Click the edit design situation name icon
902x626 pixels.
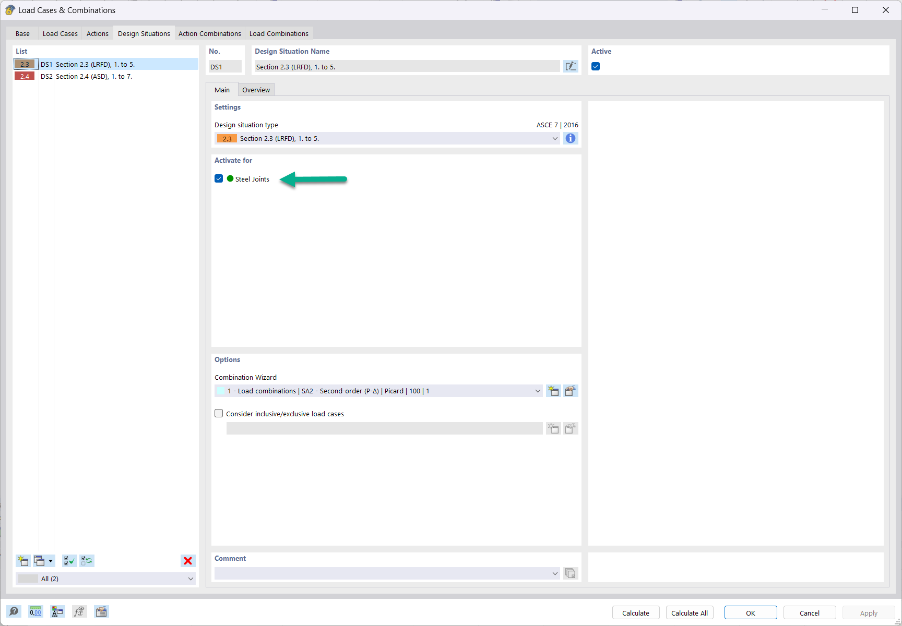(571, 66)
